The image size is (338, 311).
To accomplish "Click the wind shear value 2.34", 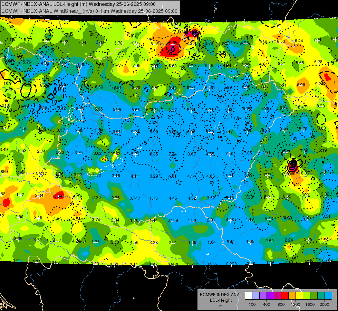I will (x=39, y=196).
